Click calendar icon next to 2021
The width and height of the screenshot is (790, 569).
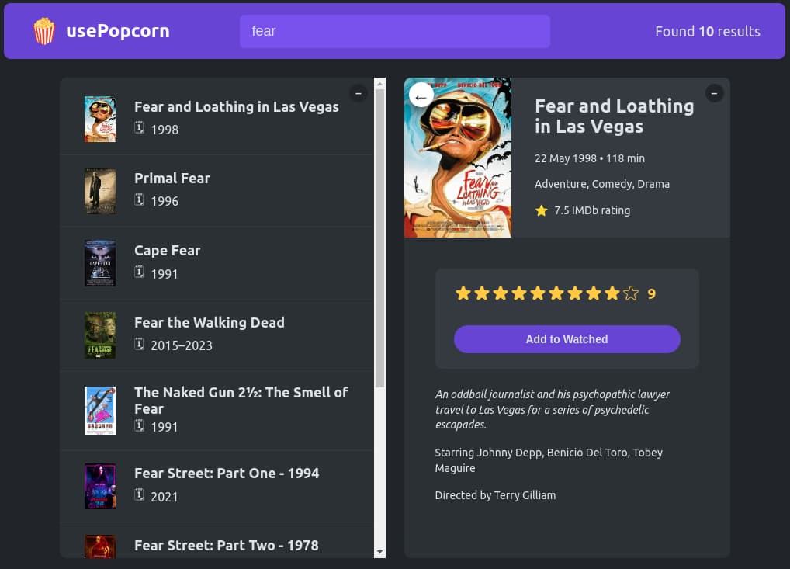coord(140,495)
